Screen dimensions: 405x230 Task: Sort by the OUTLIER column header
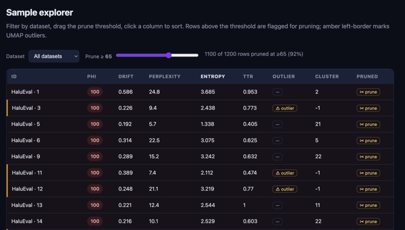pyautogui.click(x=283, y=77)
